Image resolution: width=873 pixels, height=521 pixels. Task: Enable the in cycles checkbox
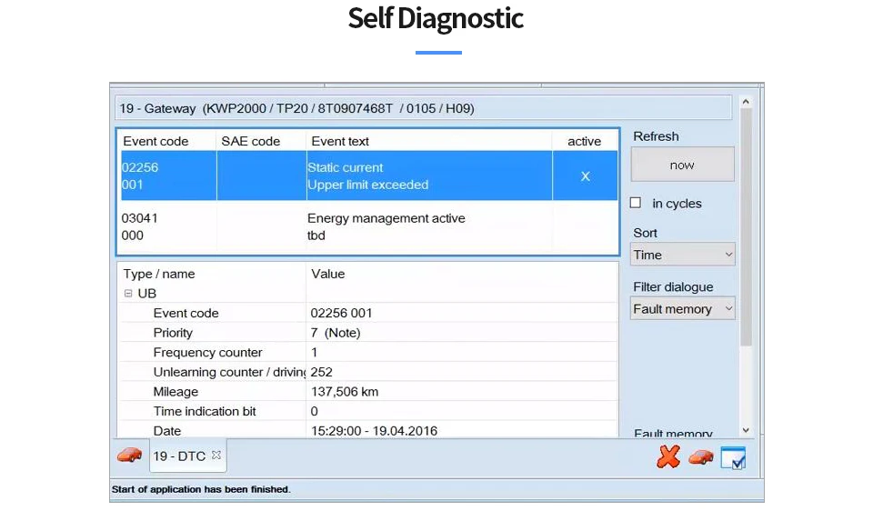(636, 203)
